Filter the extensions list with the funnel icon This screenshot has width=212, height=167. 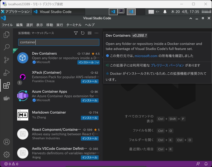click(x=76, y=33)
